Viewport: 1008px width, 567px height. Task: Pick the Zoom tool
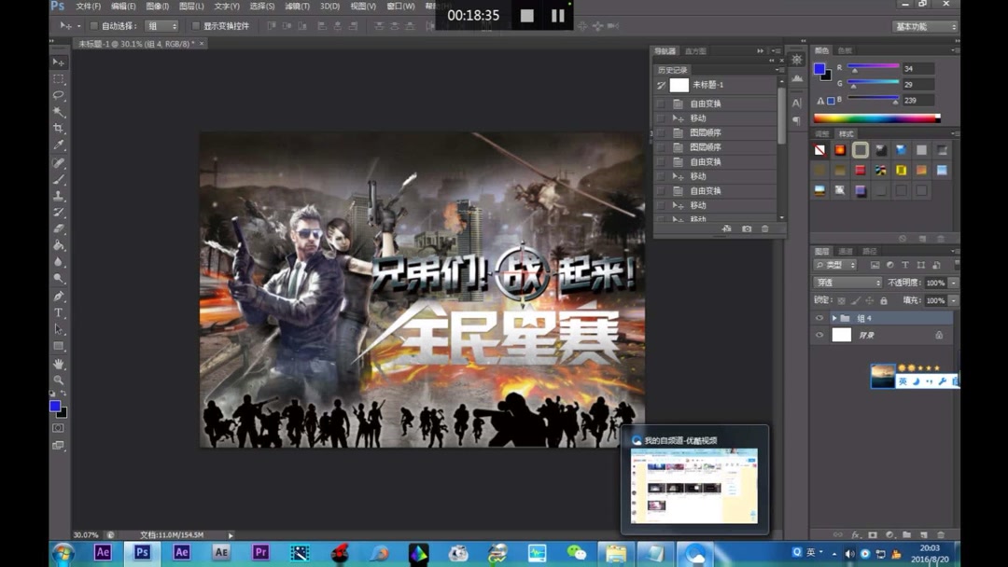[58, 380]
